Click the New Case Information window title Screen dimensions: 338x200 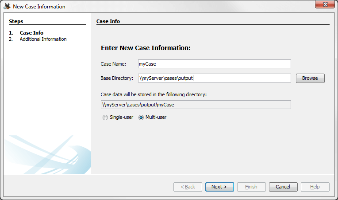[x=39, y=7]
